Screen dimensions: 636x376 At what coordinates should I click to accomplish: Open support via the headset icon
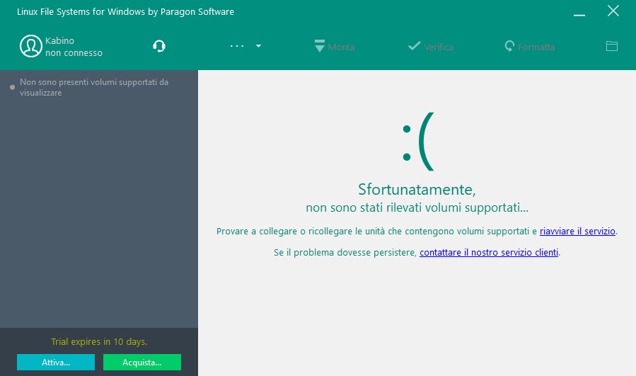click(x=159, y=46)
